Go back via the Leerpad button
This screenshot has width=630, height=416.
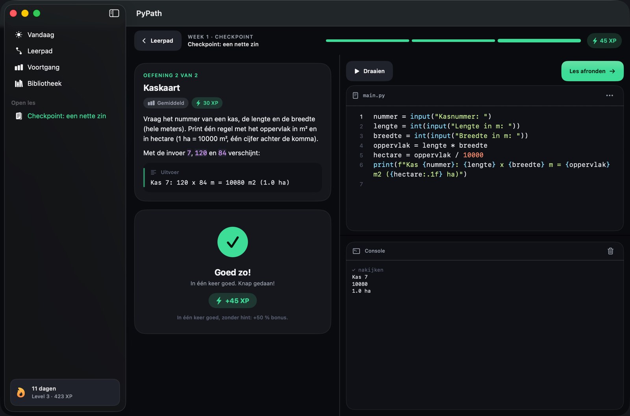pos(158,40)
